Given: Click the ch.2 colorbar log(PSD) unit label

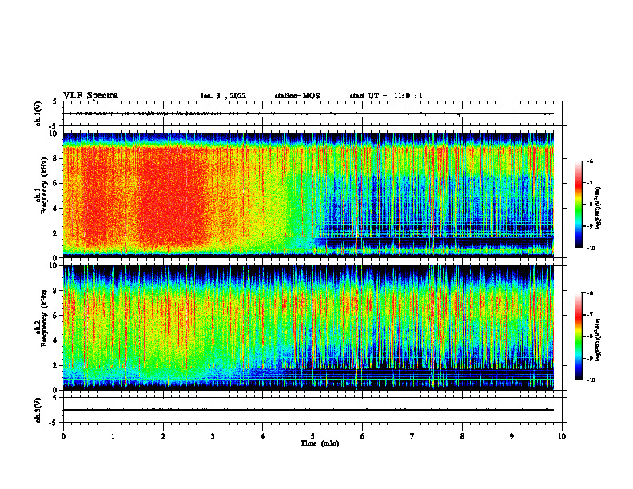Looking at the screenshot, I should tap(599, 340).
